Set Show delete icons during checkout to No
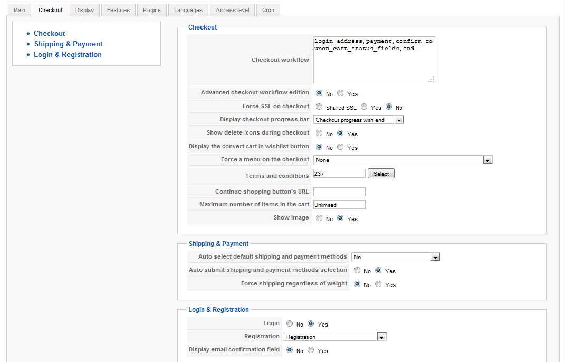 click(319, 134)
